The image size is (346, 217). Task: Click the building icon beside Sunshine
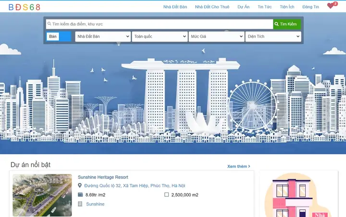click(80, 204)
